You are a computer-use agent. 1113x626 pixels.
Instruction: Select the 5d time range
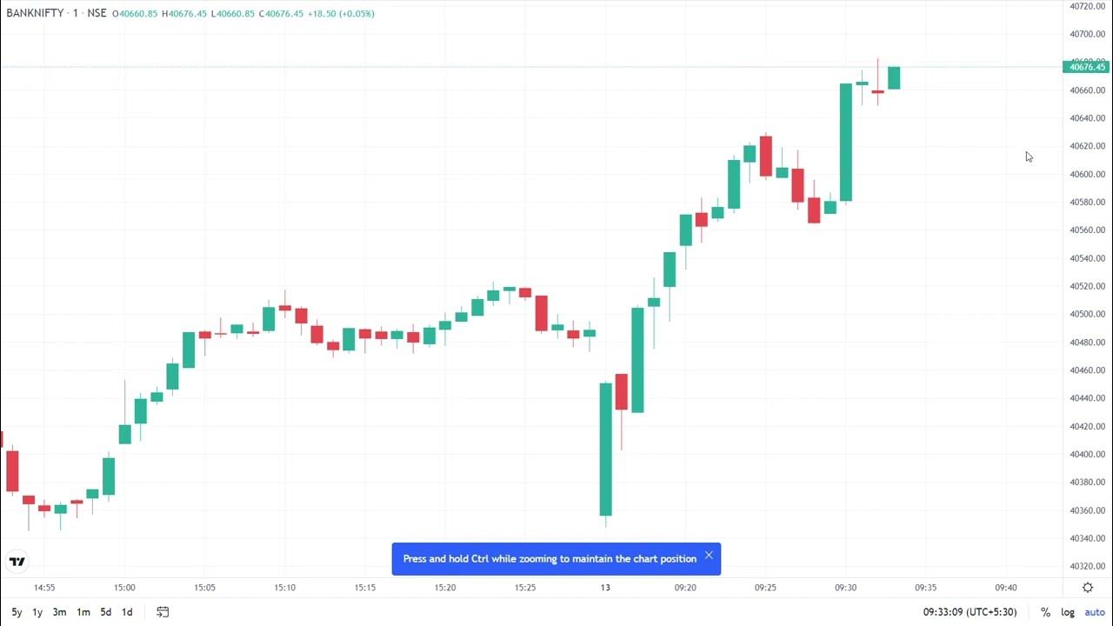pos(105,612)
